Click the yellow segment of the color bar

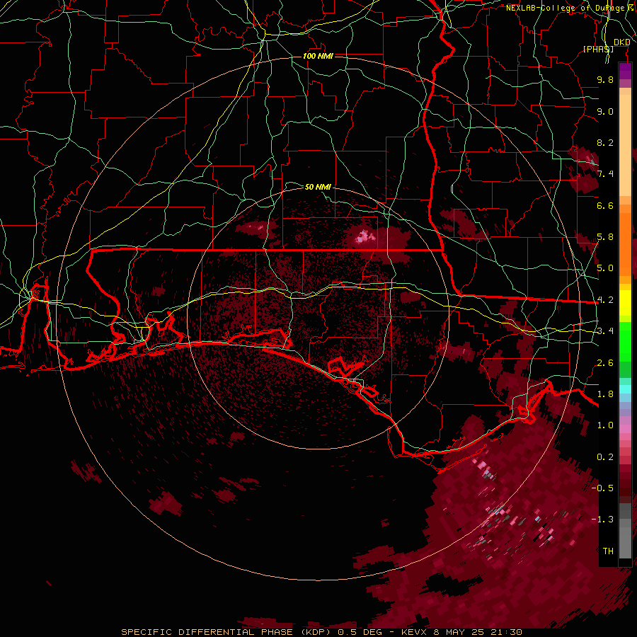(x=625, y=303)
